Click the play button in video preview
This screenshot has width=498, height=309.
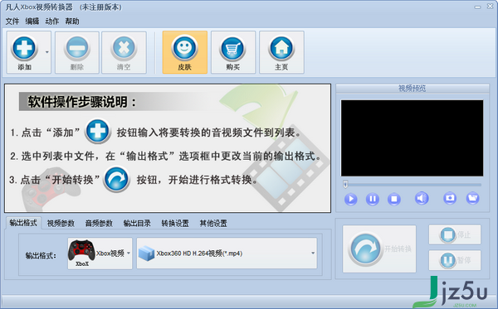point(350,199)
